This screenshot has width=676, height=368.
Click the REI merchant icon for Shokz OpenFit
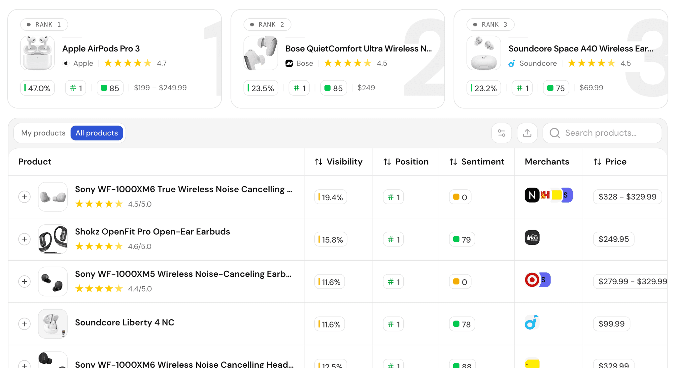(x=532, y=238)
